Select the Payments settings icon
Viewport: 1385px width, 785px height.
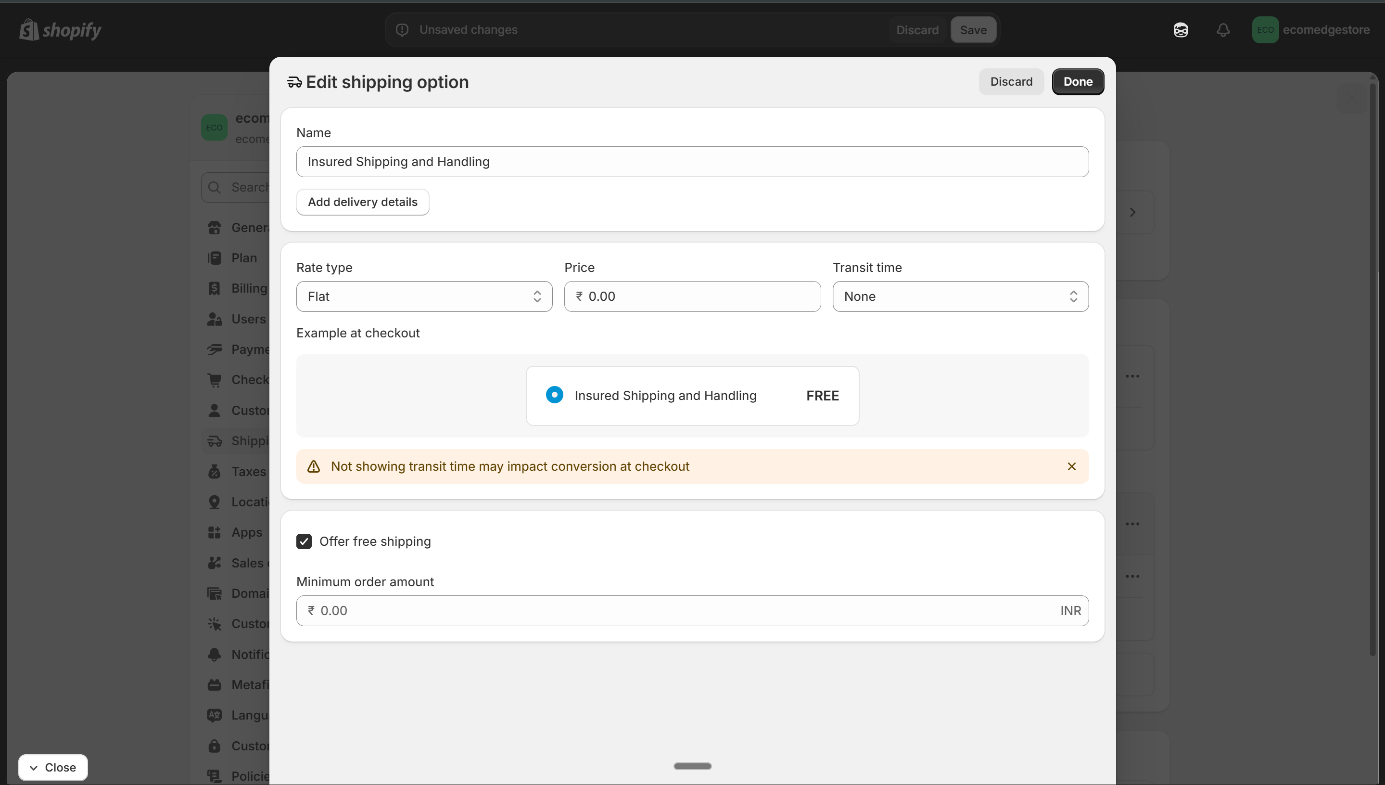[215, 349]
